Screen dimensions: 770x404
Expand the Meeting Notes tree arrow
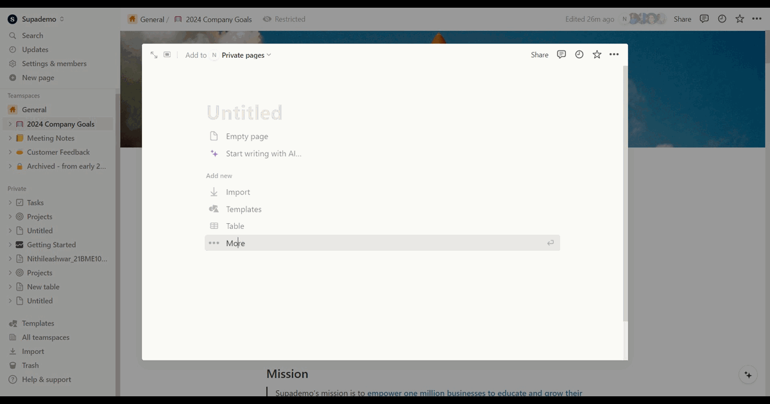point(10,138)
